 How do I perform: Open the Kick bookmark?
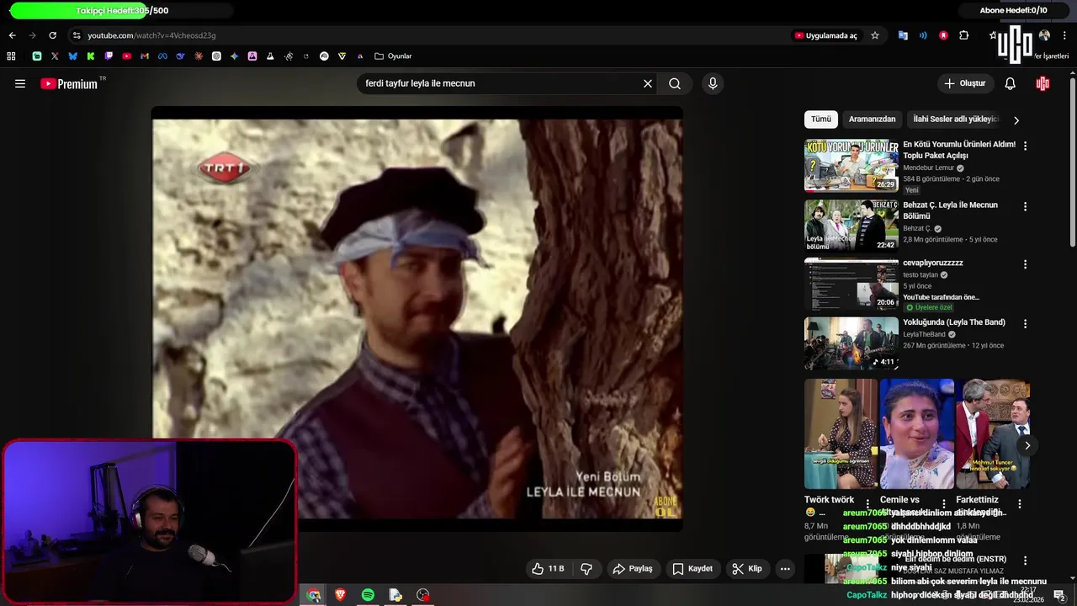tap(91, 56)
